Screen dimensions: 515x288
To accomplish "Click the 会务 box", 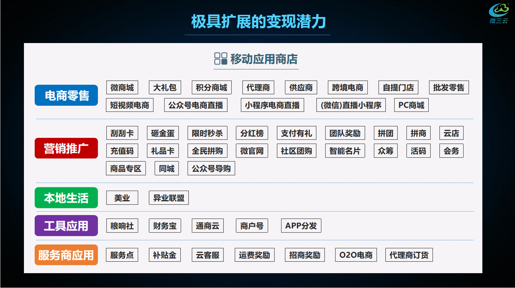I will pos(451,151).
